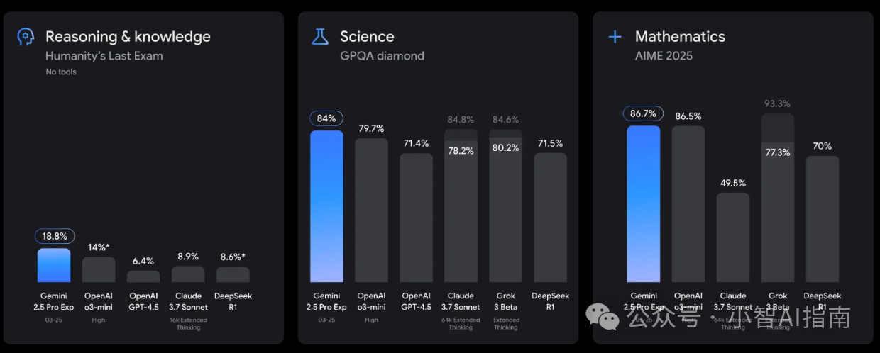Image resolution: width=880 pixels, height=353 pixels.
Task: Click the Science flask icon
Action: 320,37
